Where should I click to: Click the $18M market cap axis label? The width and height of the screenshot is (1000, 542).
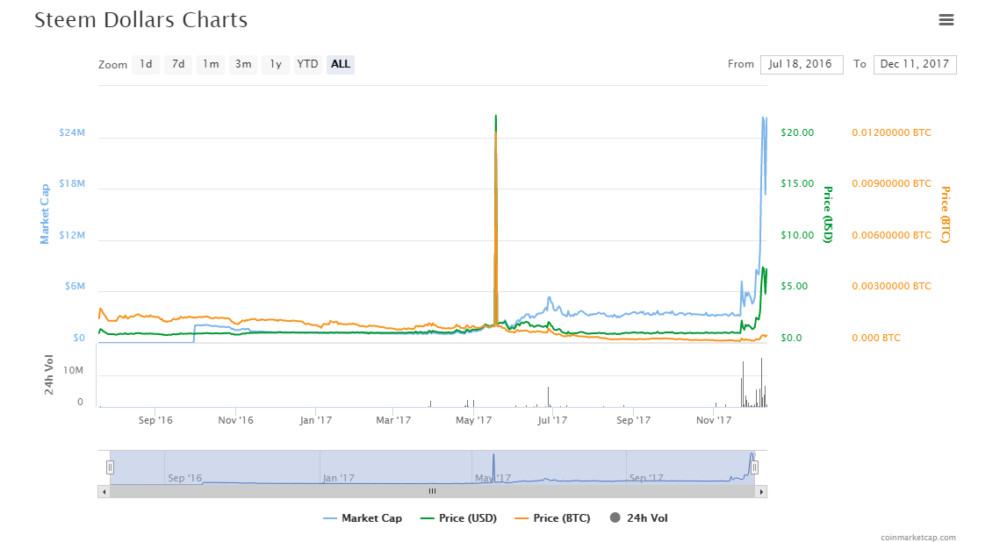coord(72,183)
